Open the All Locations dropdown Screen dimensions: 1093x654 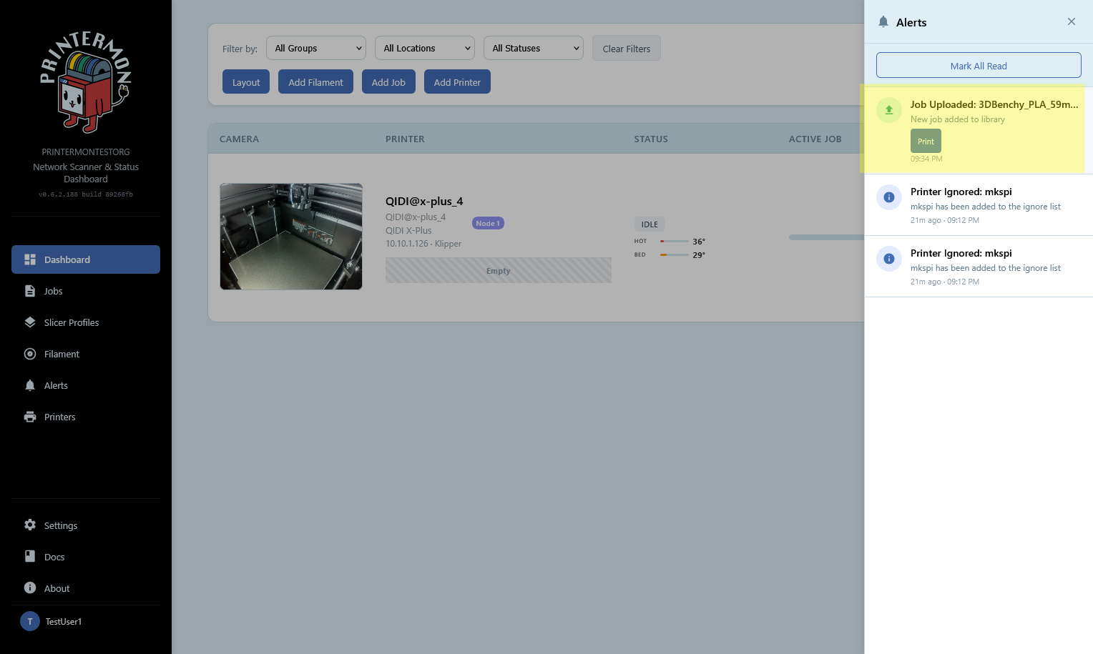tap(424, 48)
